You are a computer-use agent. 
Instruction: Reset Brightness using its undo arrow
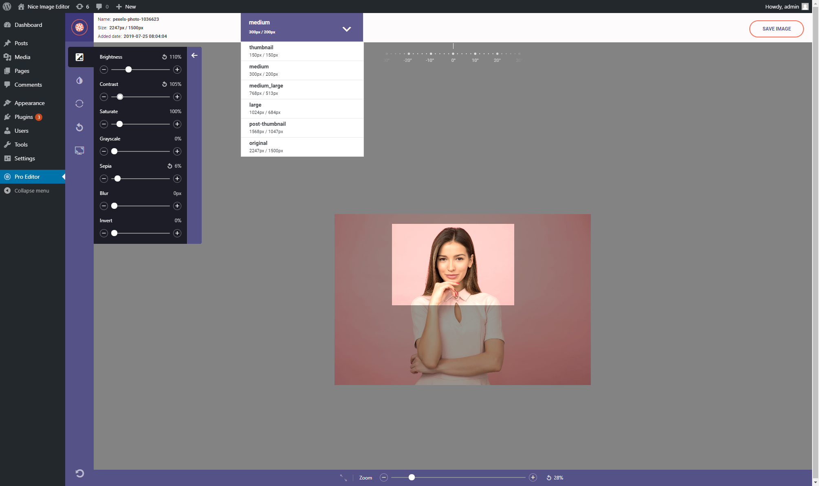click(x=164, y=57)
